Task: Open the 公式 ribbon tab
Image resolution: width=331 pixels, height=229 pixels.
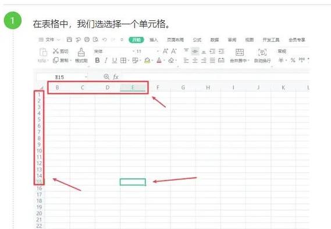Action: (197, 40)
